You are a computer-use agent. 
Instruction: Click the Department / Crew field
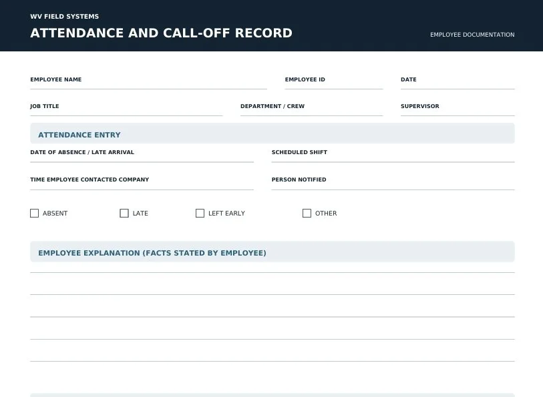[x=312, y=109]
